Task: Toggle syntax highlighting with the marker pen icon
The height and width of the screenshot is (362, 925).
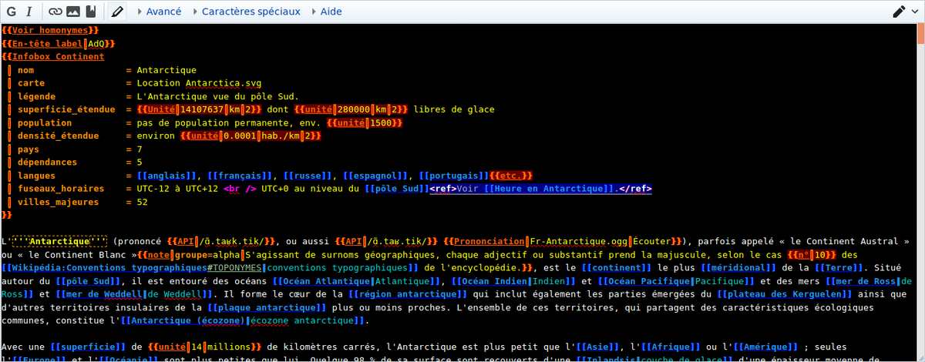Action: (x=117, y=12)
